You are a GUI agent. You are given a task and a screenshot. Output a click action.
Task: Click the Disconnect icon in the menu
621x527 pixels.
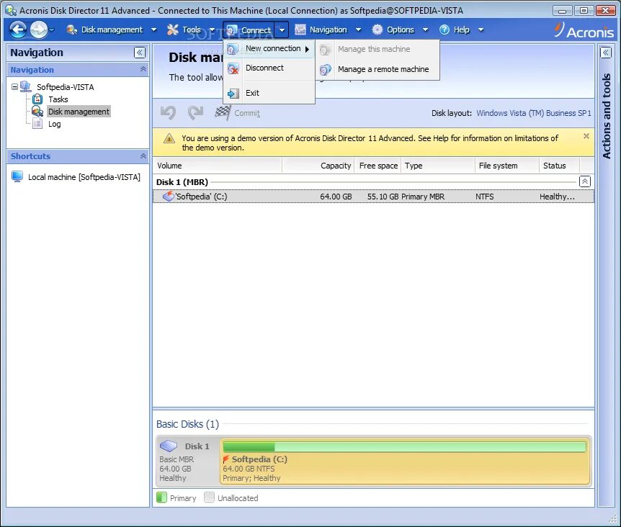[233, 69]
